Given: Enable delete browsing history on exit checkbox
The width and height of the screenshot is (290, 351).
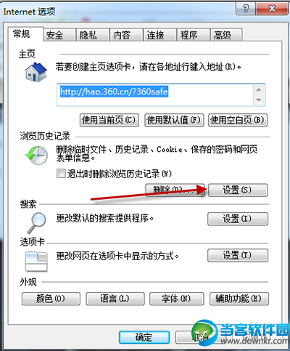Looking at the screenshot, I should (61, 174).
